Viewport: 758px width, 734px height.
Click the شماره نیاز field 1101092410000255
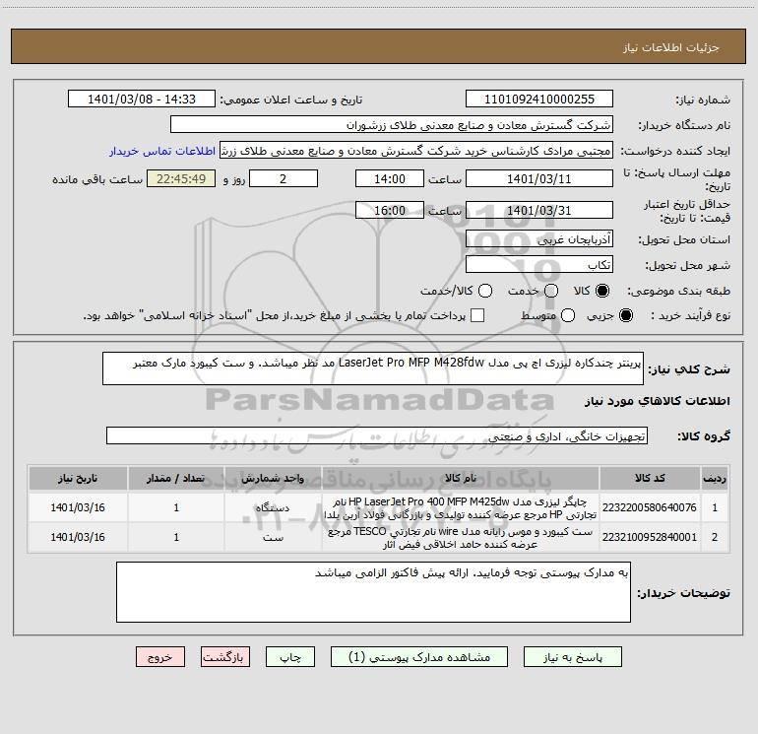(539, 100)
